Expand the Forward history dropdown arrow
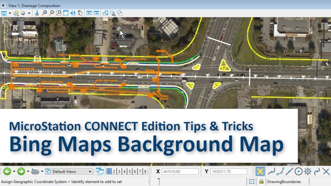The image size is (331, 186). [28, 172]
